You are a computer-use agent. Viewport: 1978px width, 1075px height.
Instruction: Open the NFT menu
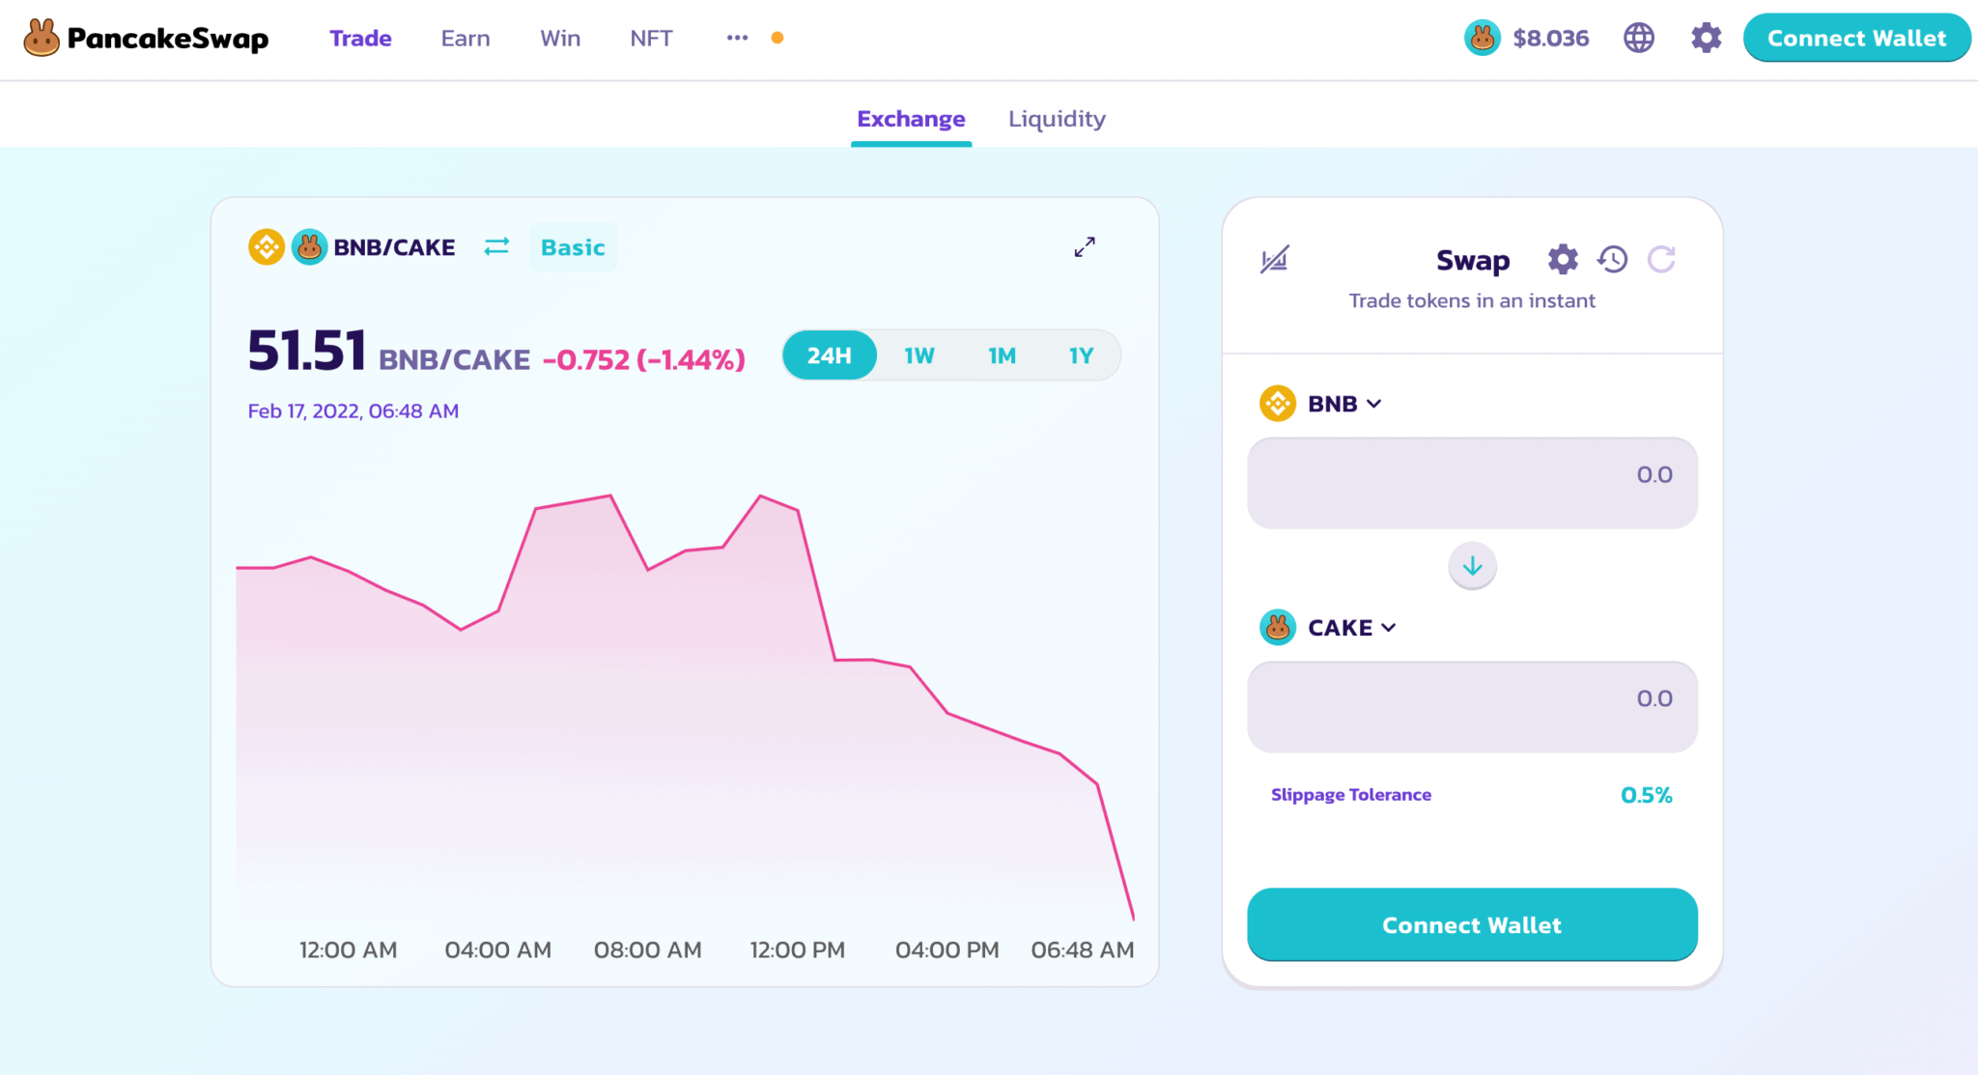(651, 39)
